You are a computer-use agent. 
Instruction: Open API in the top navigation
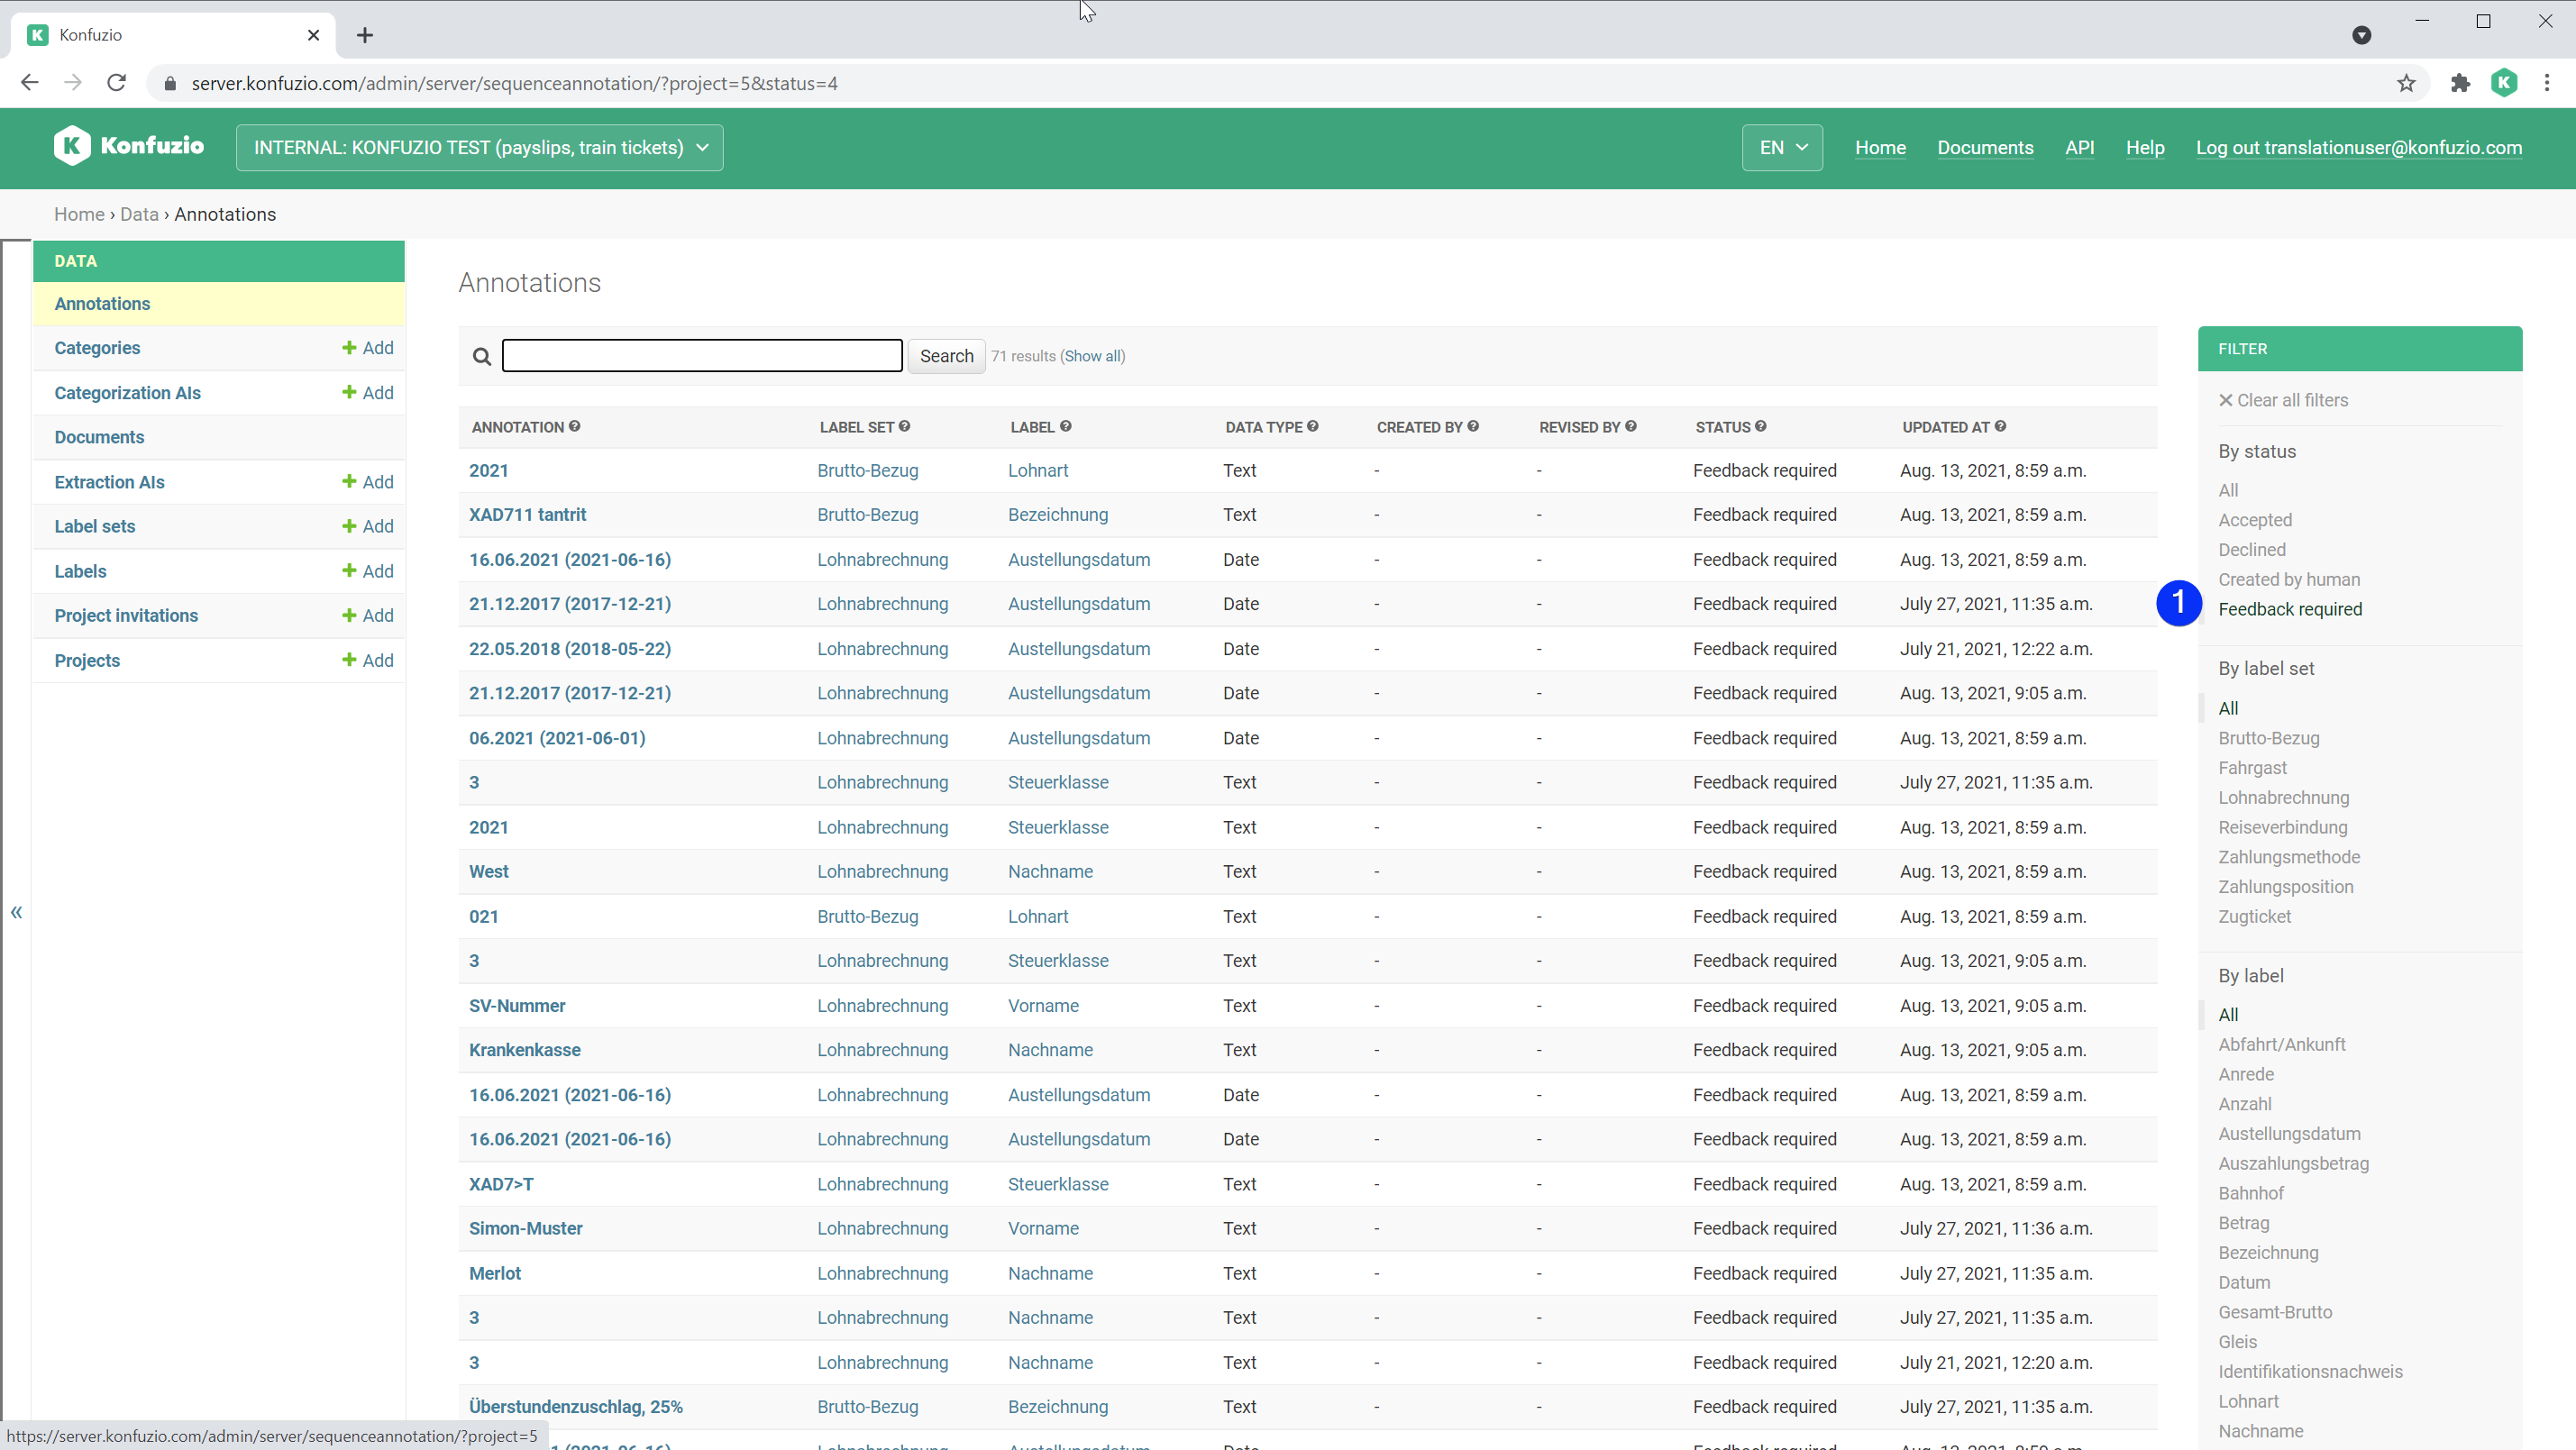click(2080, 147)
